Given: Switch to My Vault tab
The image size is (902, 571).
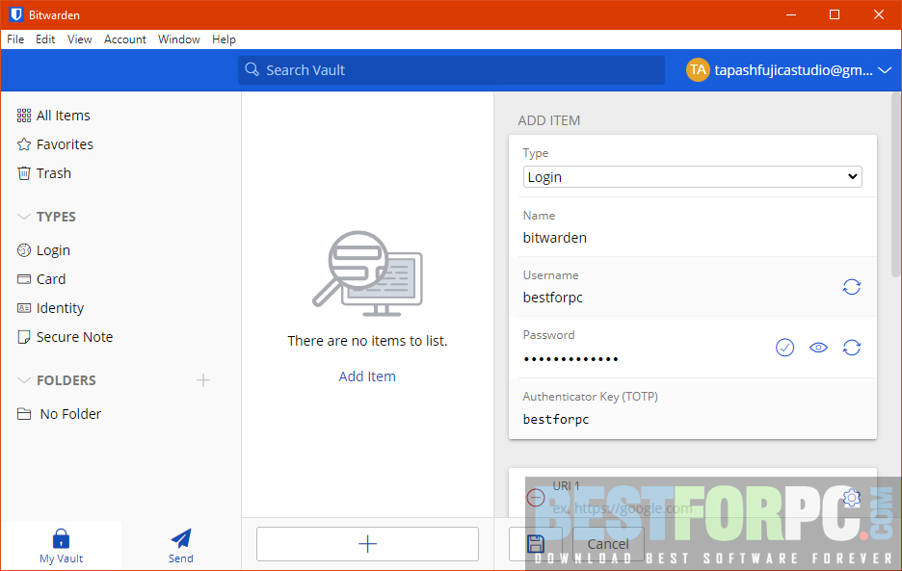Looking at the screenshot, I should click(x=61, y=546).
